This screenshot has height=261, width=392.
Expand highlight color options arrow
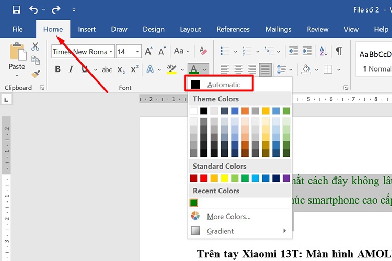point(182,70)
